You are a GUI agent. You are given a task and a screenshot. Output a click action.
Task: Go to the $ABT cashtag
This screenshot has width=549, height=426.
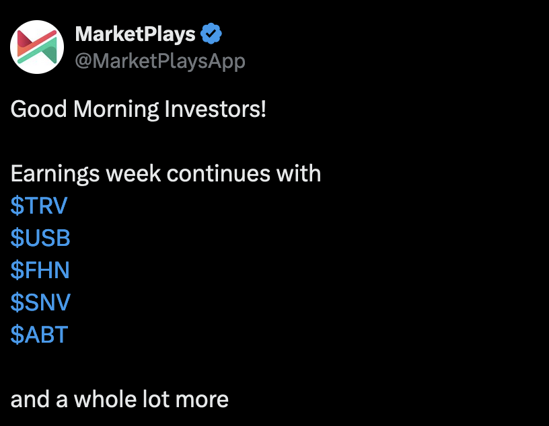coord(39,335)
